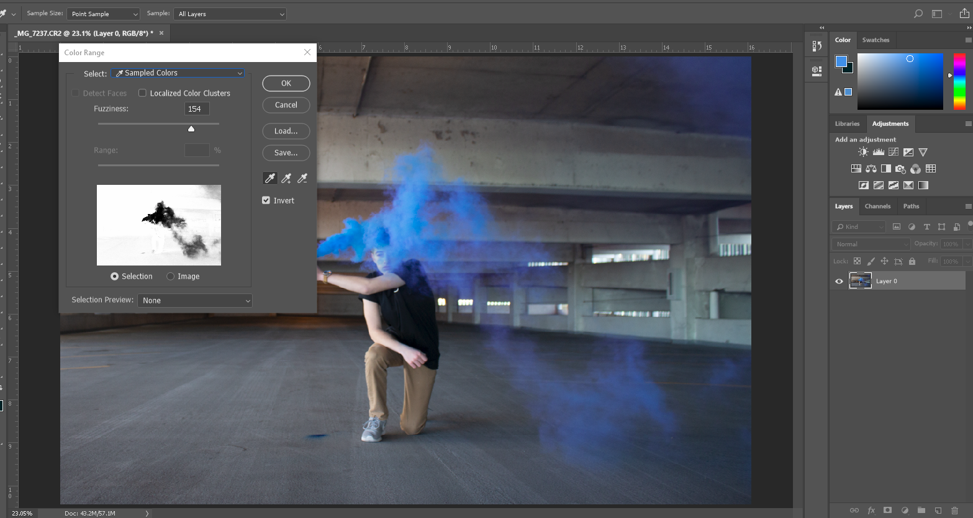This screenshot has width=973, height=518.
Task: Click the delete layer trash icon
Action: (x=954, y=510)
